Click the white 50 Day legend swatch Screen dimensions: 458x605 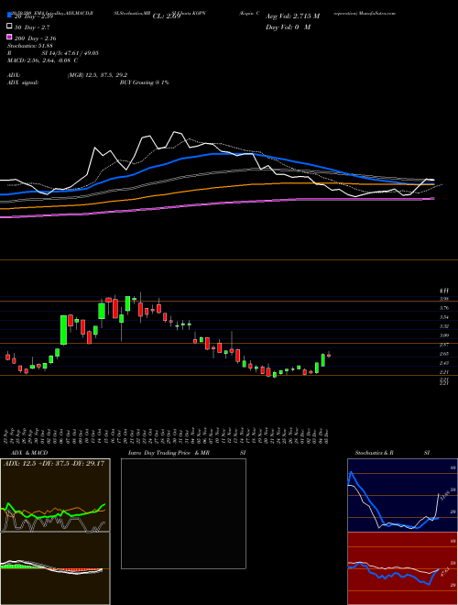click(x=9, y=27)
